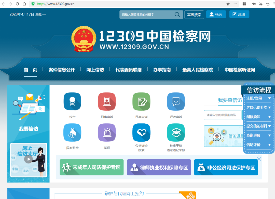Open 代表委员联络 navigation item
Screen dimensions: 275x199
(129, 70)
